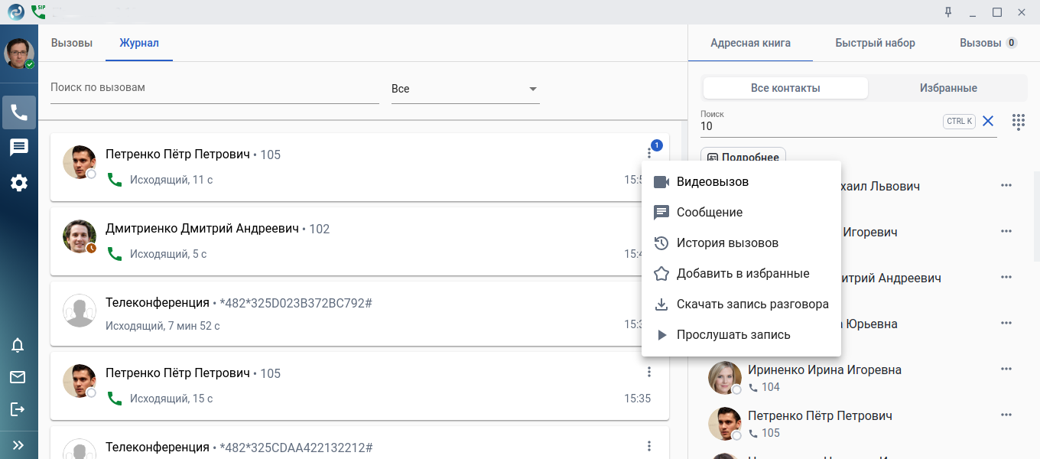The image size is (1040, 459).
Task: Pin the window with pin icon
Action: point(948,12)
